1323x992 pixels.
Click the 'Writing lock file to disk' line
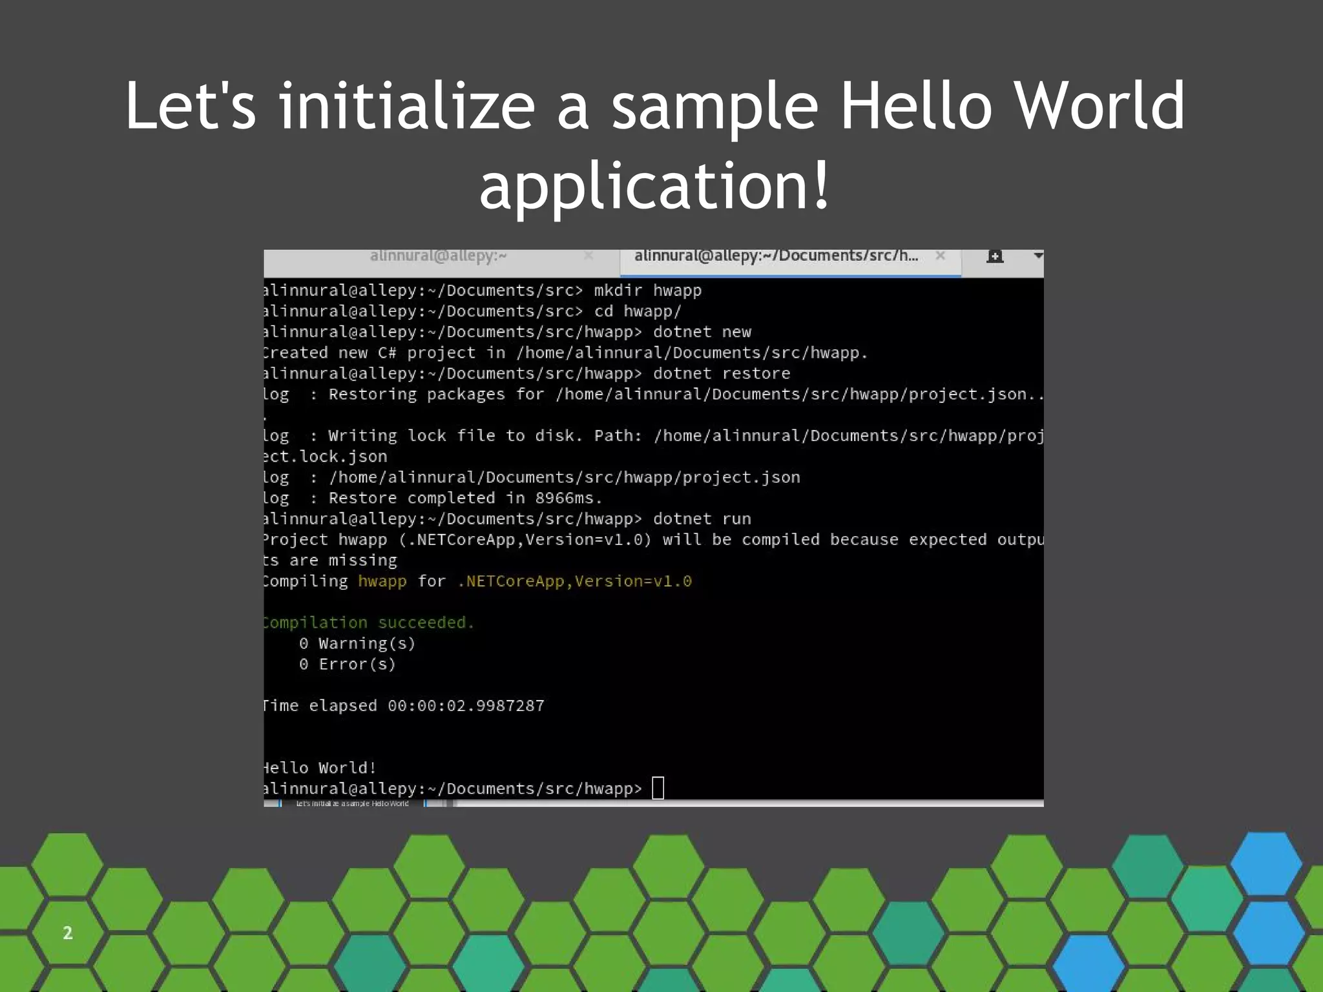click(x=654, y=436)
